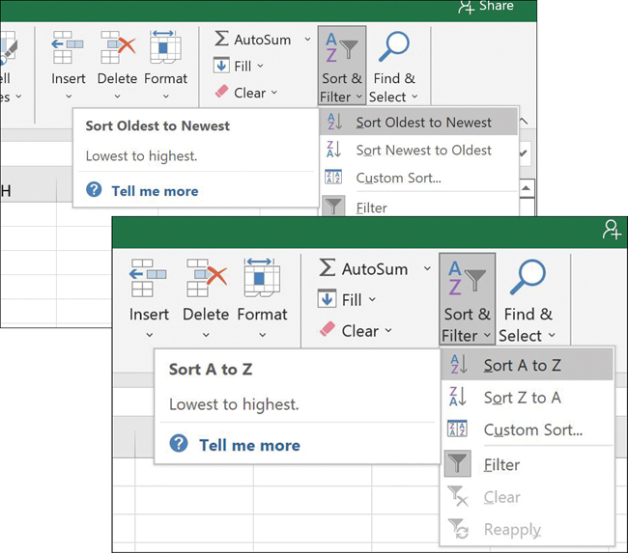Click Format cells icon in back window
This screenshot has height=553, width=628.
[165, 47]
